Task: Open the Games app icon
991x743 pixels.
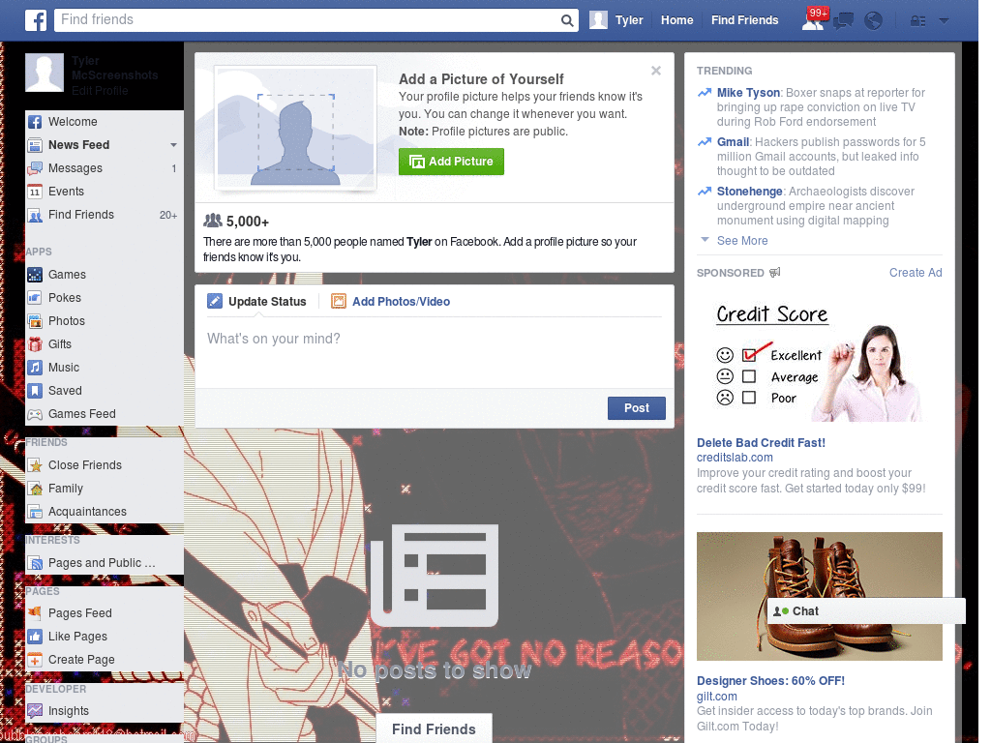Action: tap(35, 275)
